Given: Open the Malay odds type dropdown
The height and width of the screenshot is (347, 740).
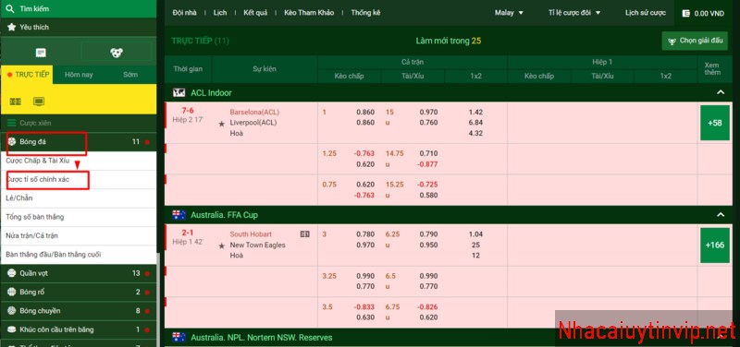Looking at the screenshot, I should [510, 13].
